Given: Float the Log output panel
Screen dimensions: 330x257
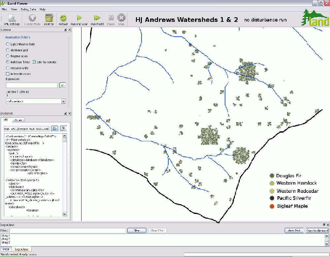Looking at the screenshot, I should coord(324,225).
